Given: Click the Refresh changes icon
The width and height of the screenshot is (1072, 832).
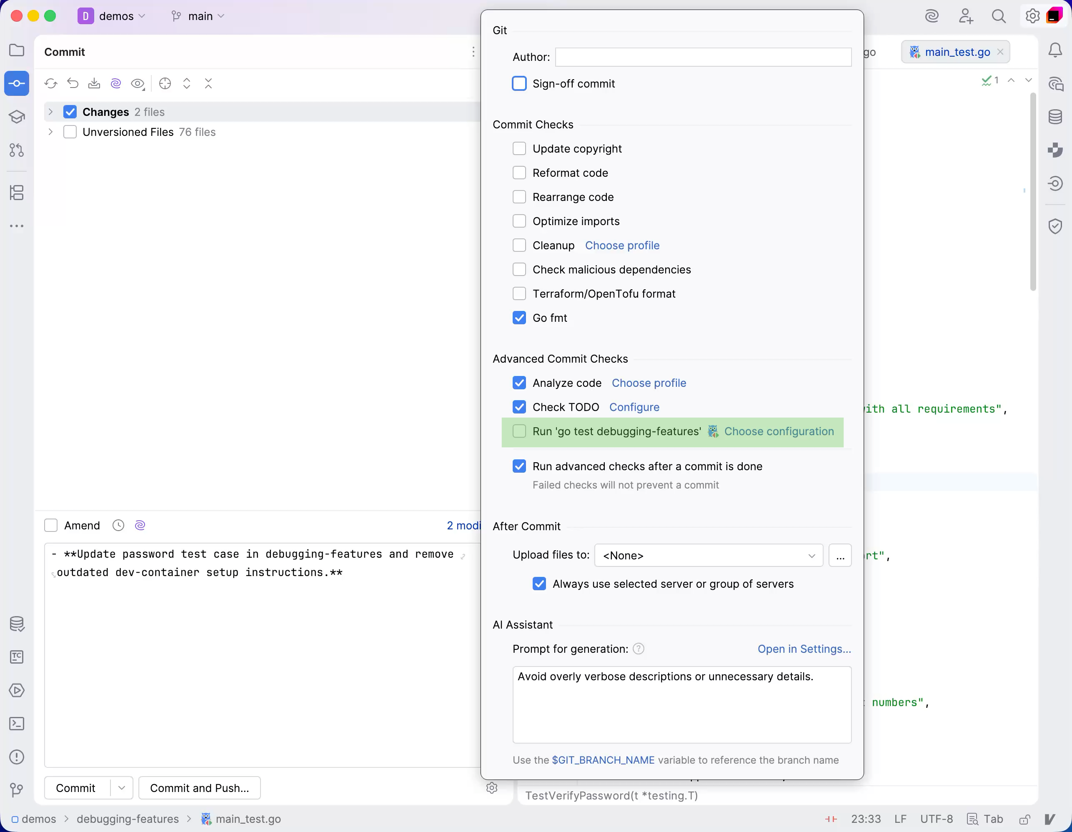Looking at the screenshot, I should (x=50, y=83).
